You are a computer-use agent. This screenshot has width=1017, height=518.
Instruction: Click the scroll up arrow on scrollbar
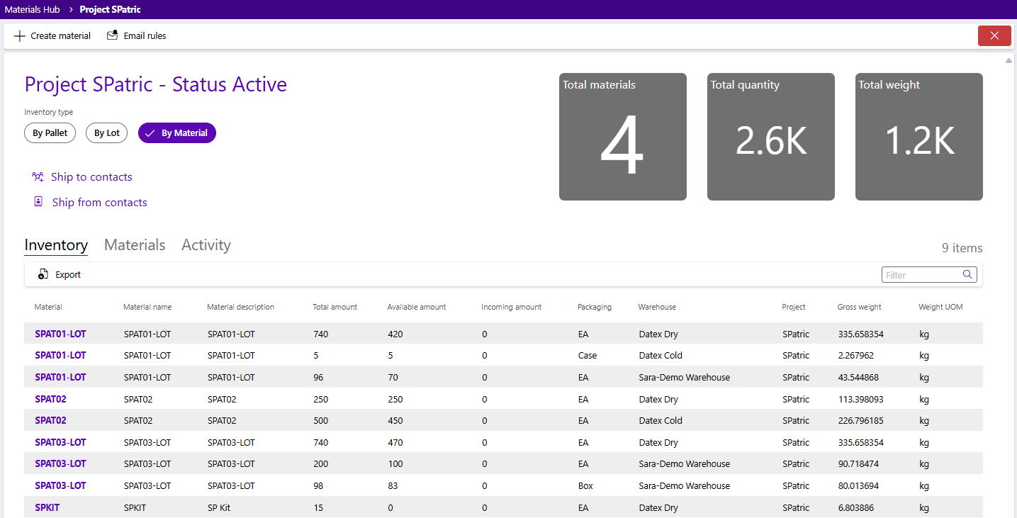1008,61
